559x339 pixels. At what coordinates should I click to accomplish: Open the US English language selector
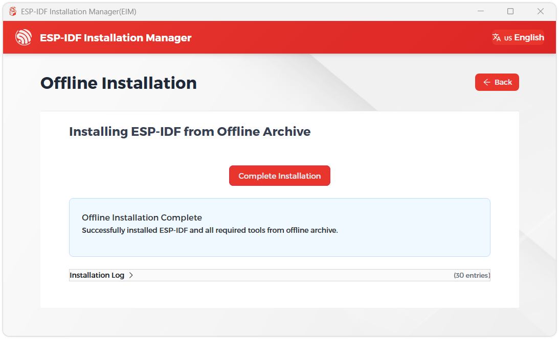pyautogui.click(x=518, y=37)
